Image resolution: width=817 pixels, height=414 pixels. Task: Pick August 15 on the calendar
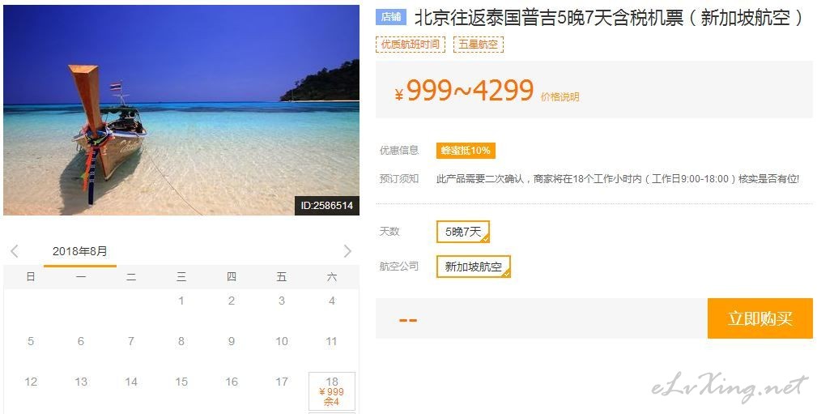[x=181, y=382]
